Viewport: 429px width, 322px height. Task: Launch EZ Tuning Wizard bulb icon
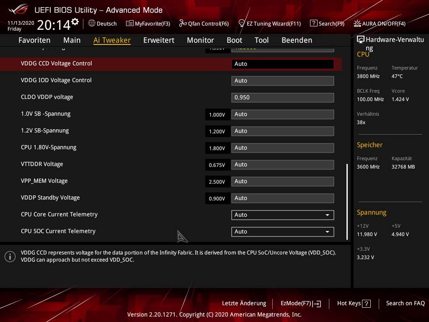coord(242,23)
